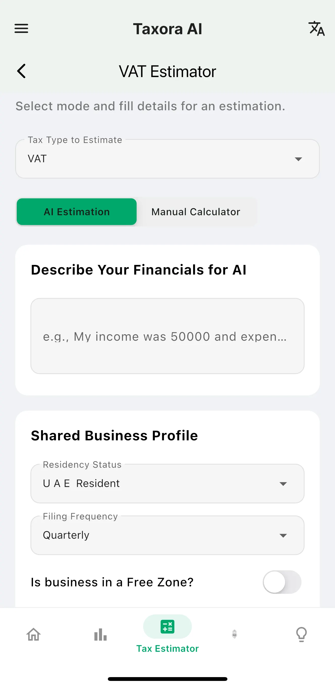Click the financials description text field

[x=168, y=336]
